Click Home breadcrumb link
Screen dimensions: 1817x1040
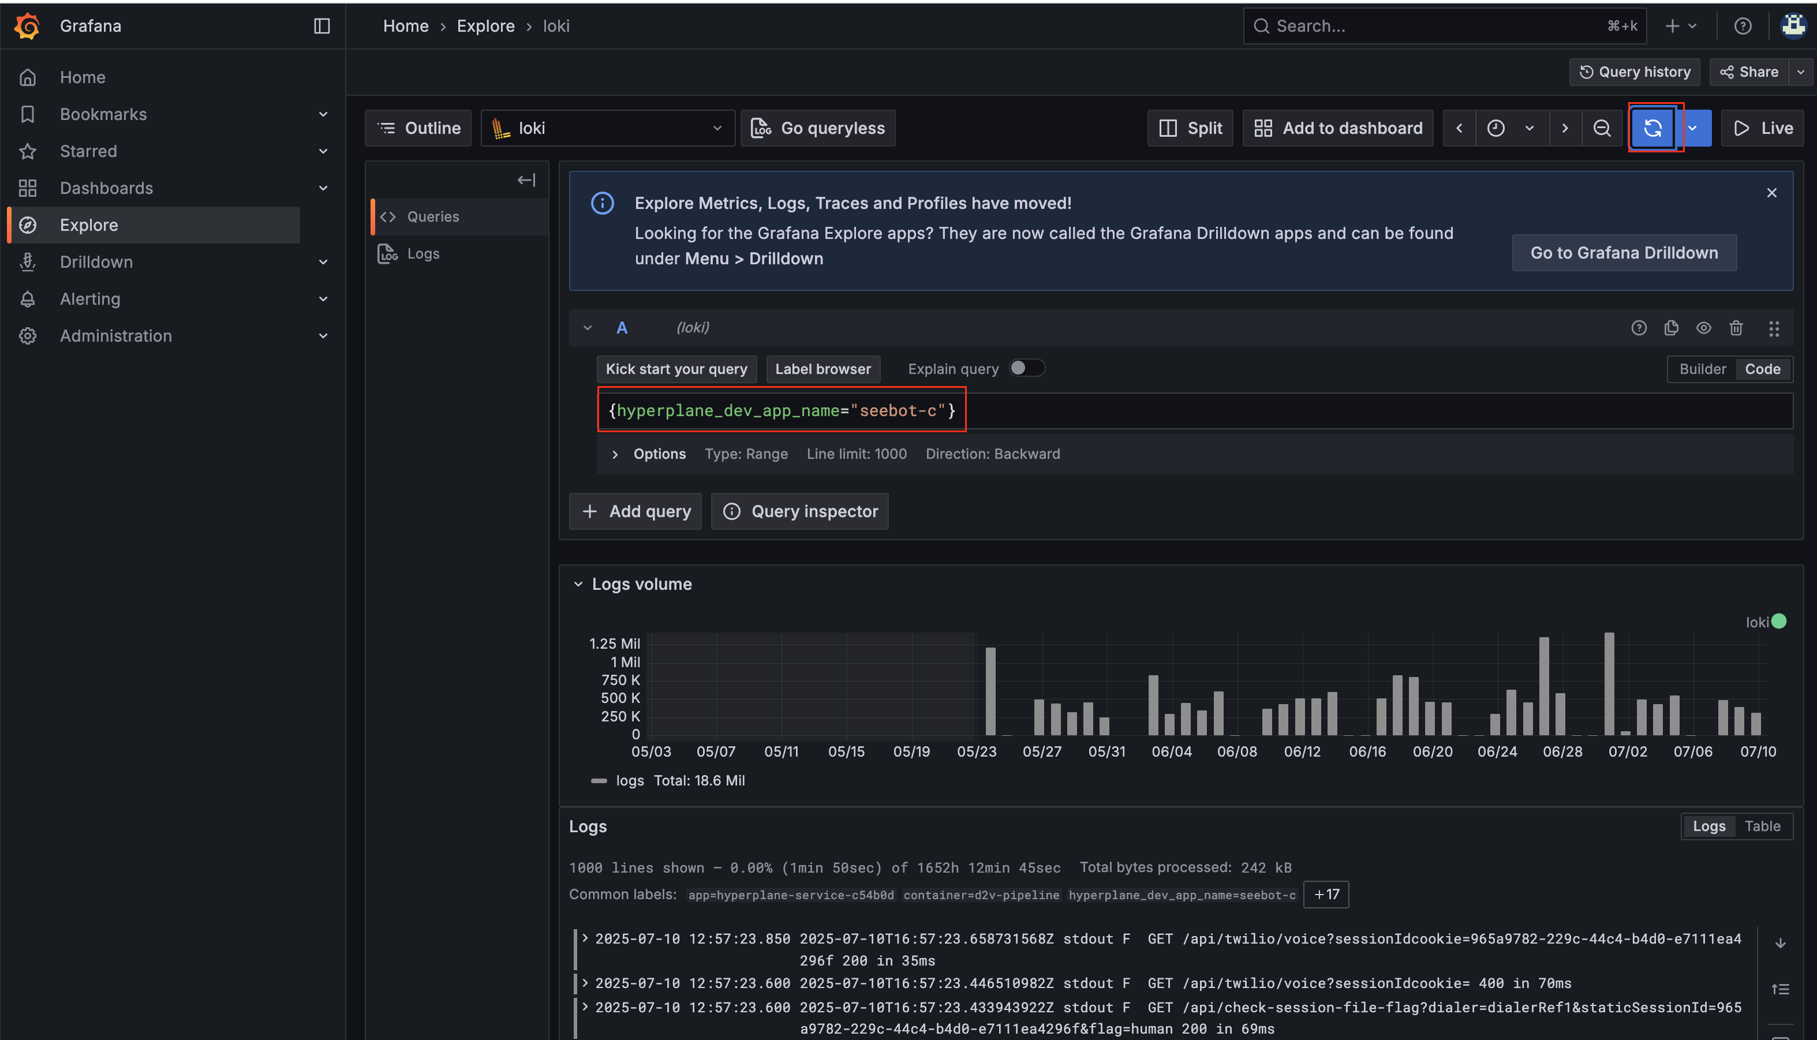click(x=406, y=26)
